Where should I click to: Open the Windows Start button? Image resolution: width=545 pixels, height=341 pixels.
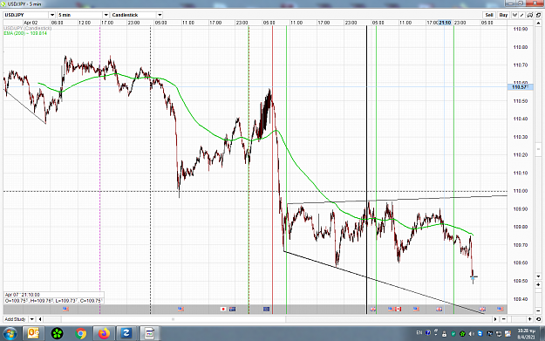(10, 334)
